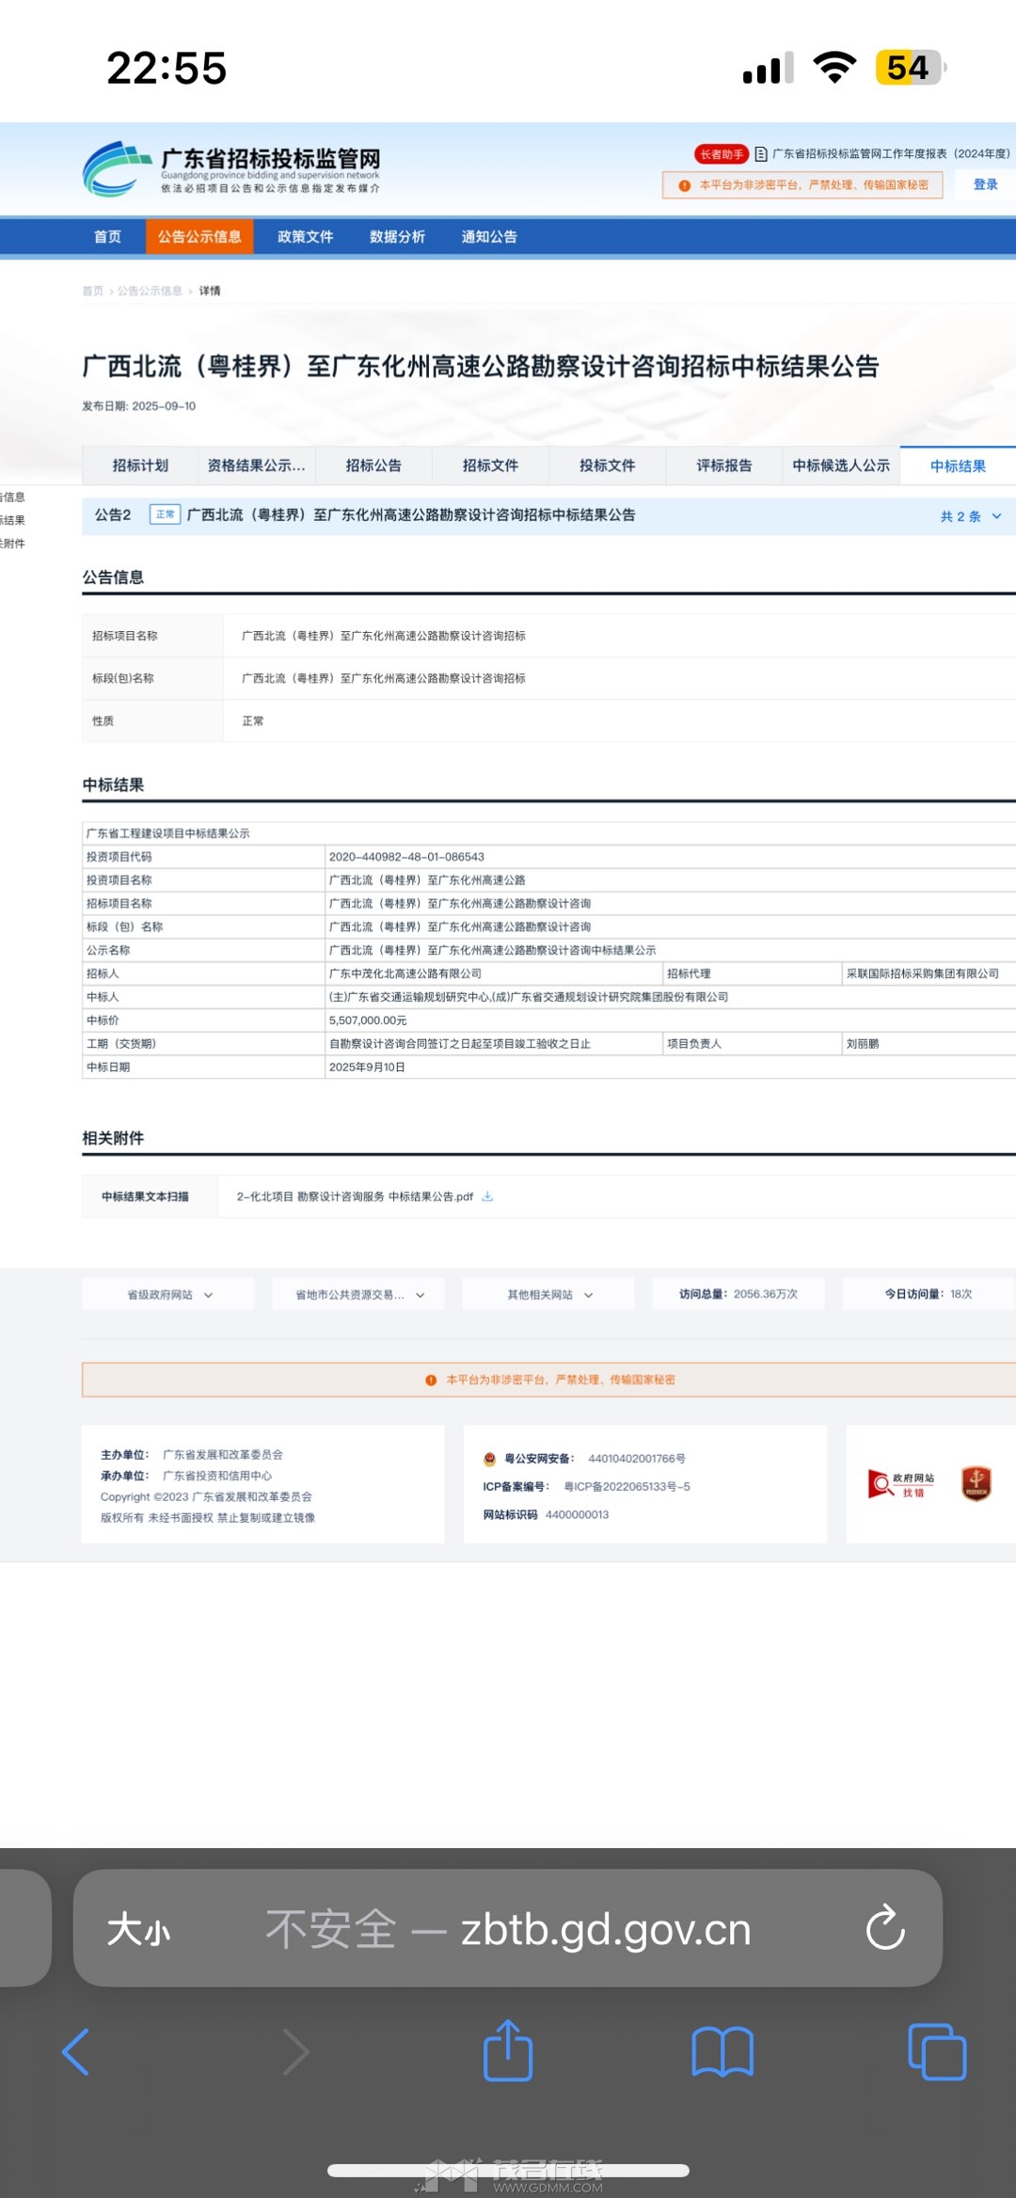
Task: Expand the 共 2 条 announcement list
Action: coord(970,516)
